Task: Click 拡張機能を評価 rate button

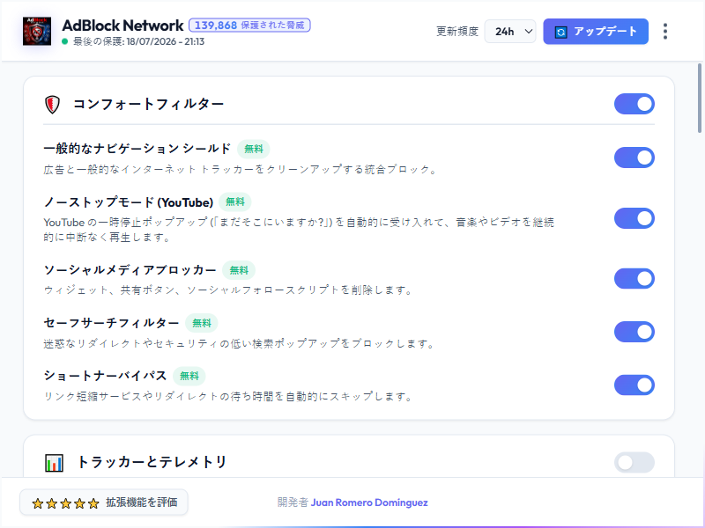Action: coord(103,502)
